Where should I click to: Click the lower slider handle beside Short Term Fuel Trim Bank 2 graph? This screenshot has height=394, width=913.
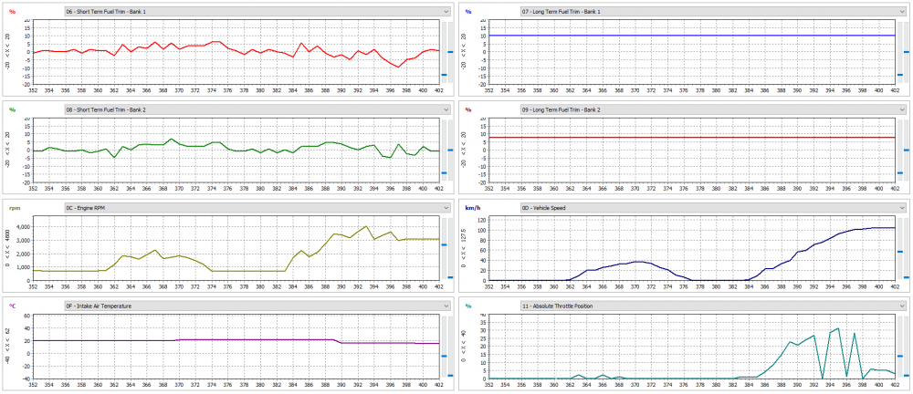click(445, 173)
